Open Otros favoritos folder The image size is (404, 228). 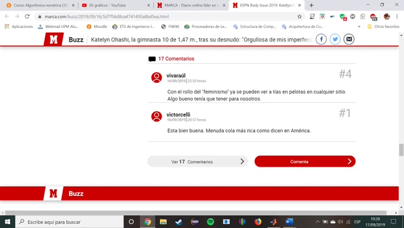(x=383, y=27)
